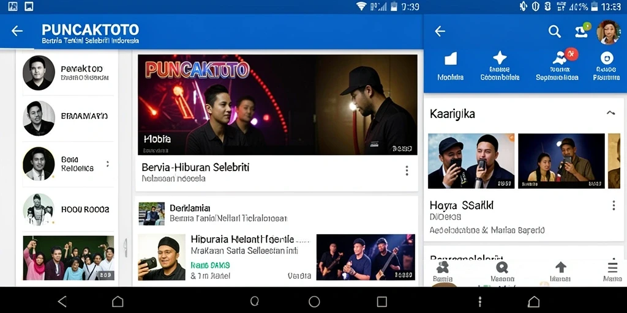Tap the Android back triangle in navigation bar

(x=62, y=301)
